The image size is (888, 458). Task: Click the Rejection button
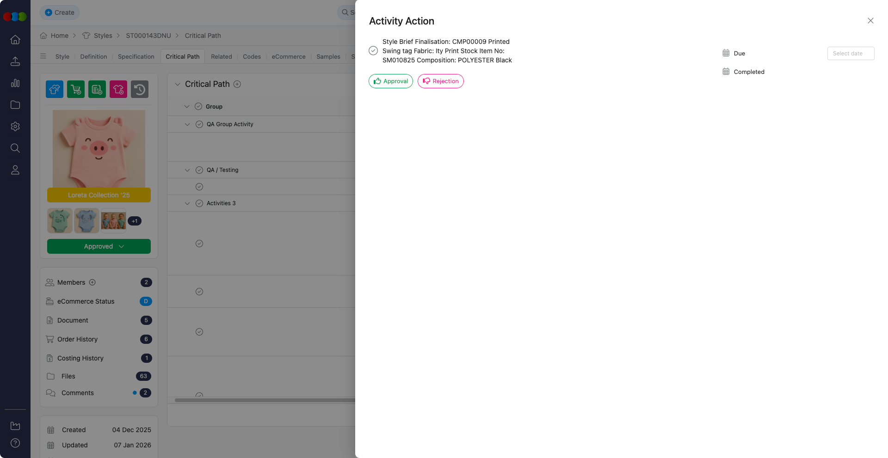coord(441,81)
